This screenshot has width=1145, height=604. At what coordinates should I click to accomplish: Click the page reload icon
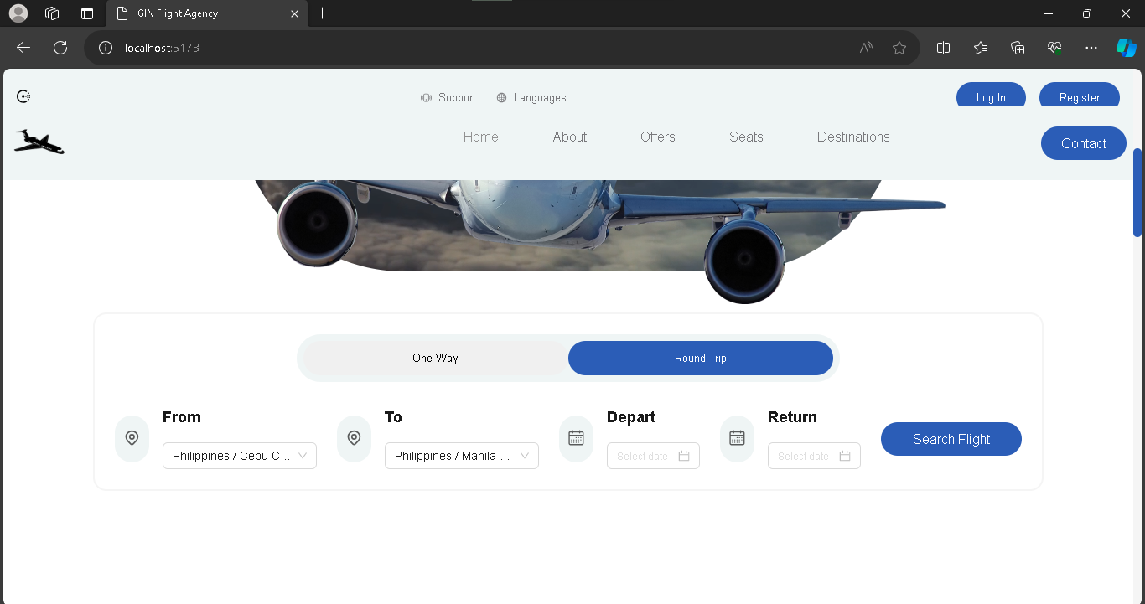[60, 48]
